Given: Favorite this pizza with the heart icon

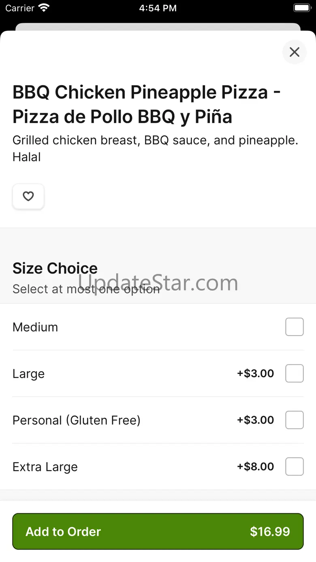Looking at the screenshot, I should pyautogui.click(x=28, y=197).
